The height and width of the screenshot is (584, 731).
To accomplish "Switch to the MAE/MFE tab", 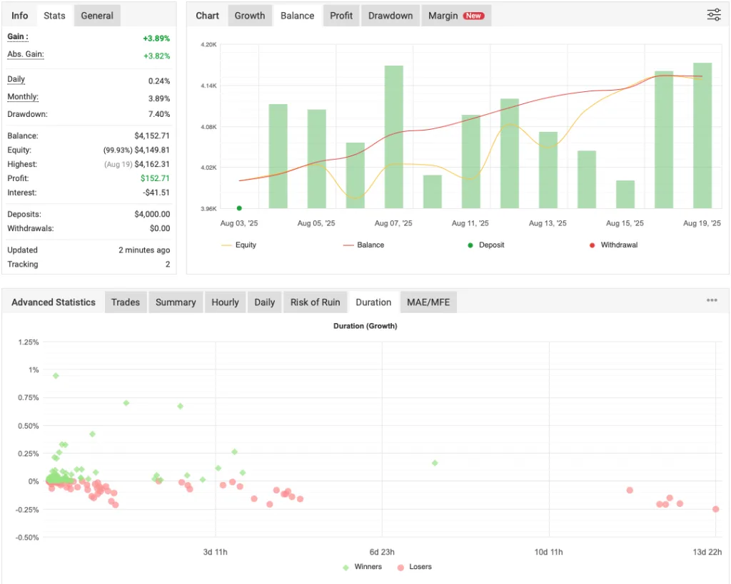I will [x=428, y=302].
